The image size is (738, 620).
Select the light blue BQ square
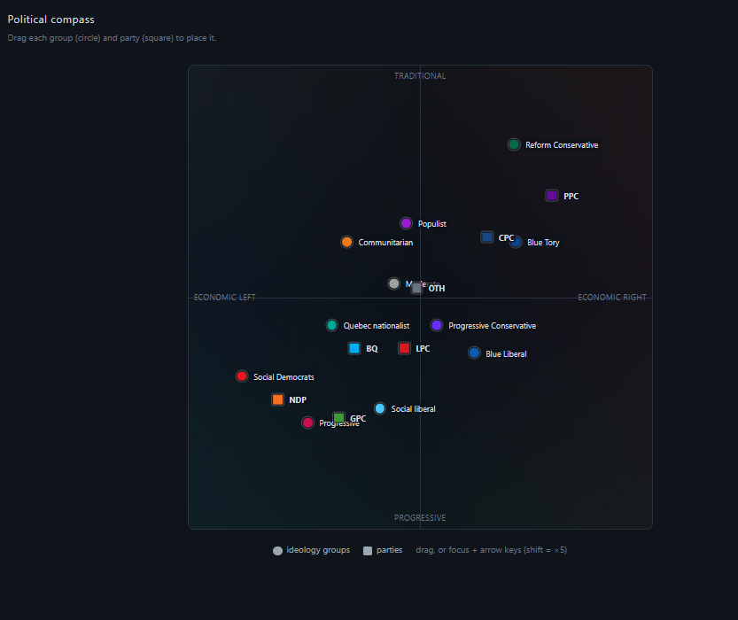click(x=354, y=348)
